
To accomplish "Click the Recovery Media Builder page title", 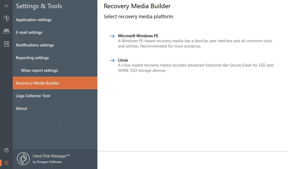I will pyautogui.click(x=137, y=6).
